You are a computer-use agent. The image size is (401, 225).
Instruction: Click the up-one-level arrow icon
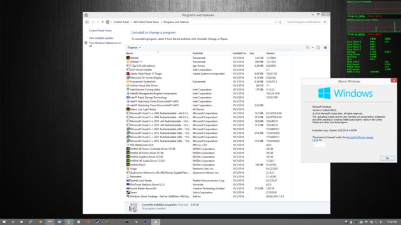(103, 22)
